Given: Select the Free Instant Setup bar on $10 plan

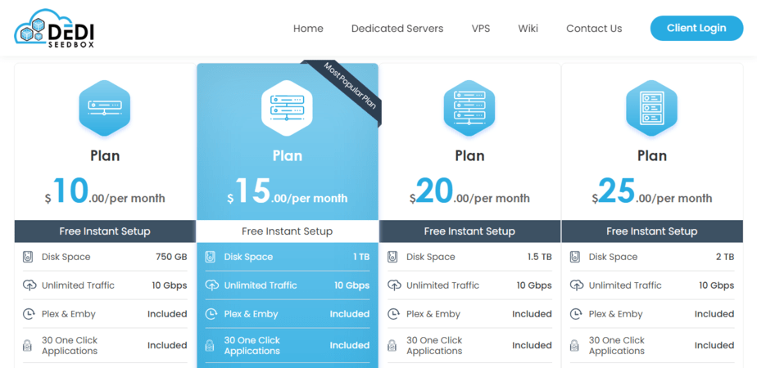Looking at the screenshot, I should [x=105, y=231].
